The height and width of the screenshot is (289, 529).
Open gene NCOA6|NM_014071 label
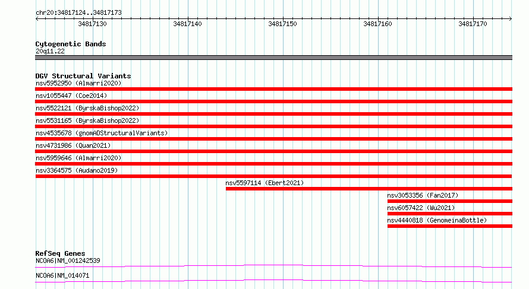coord(62,275)
